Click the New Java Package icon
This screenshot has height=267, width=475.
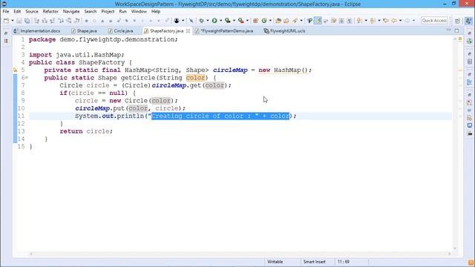tap(255, 21)
